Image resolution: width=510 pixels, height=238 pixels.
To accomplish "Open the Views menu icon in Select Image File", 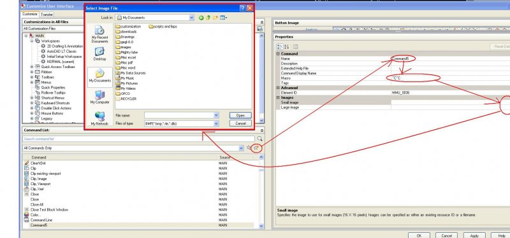I will click(x=224, y=18).
